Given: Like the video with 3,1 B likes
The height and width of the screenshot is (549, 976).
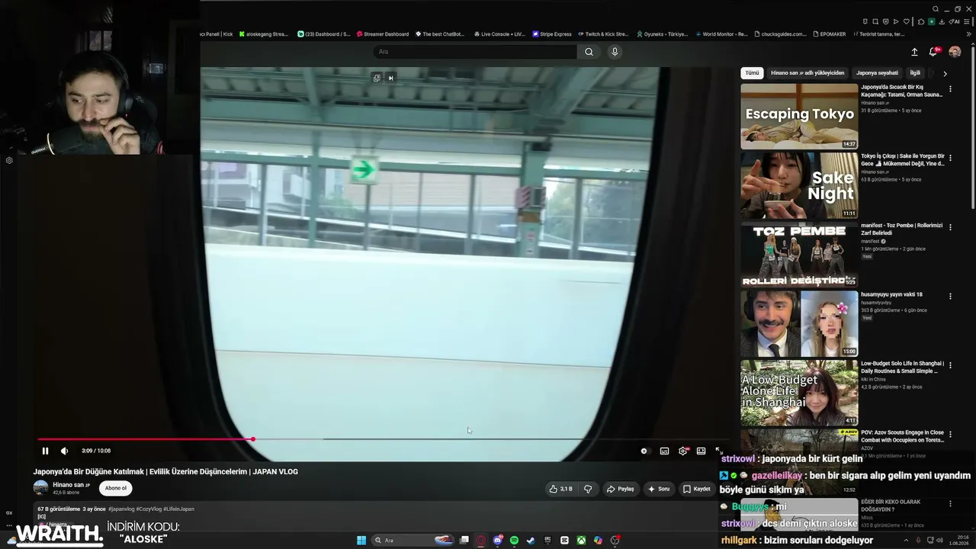Looking at the screenshot, I should tap(560, 489).
